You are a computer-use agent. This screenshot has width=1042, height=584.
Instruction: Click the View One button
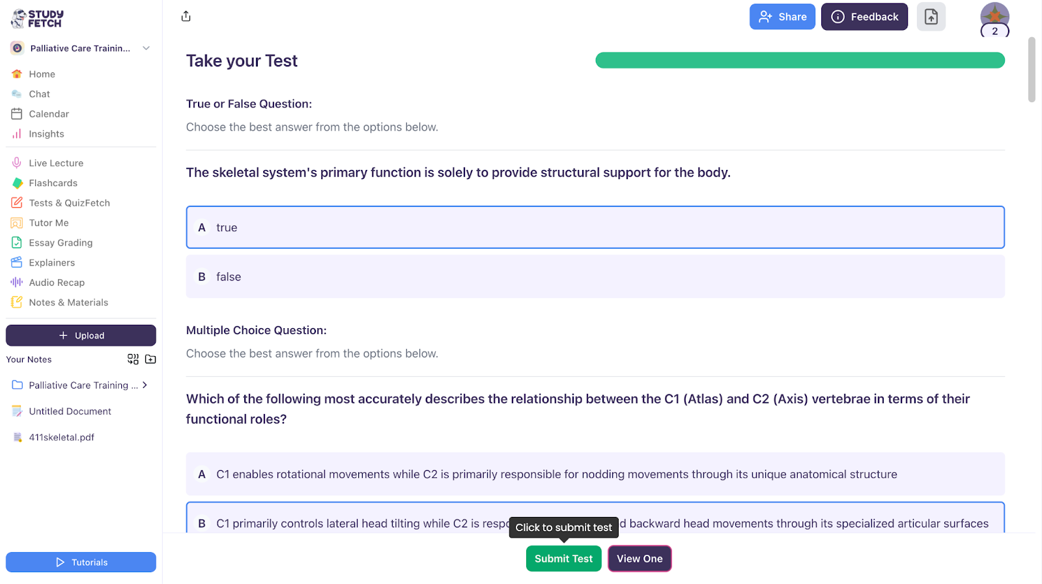pyautogui.click(x=639, y=558)
